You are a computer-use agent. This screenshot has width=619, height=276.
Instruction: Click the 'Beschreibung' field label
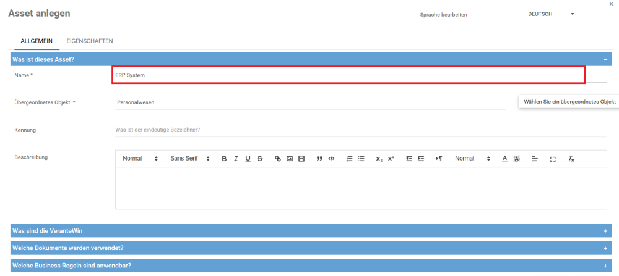(31, 157)
